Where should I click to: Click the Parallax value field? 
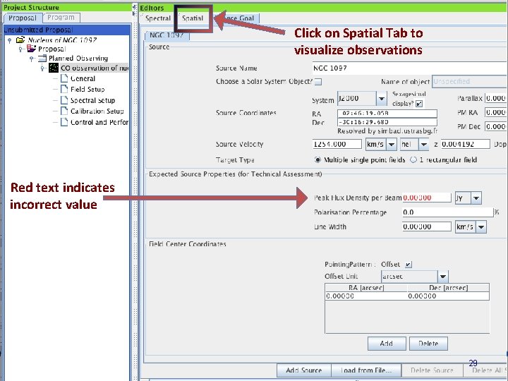point(496,98)
